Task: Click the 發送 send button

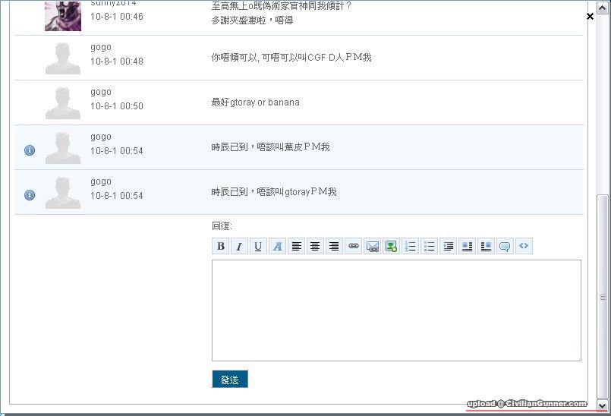Action: click(229, 380)
